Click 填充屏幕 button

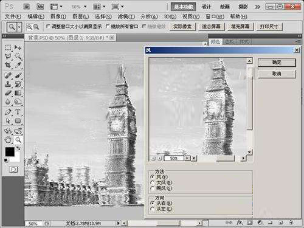240,27
